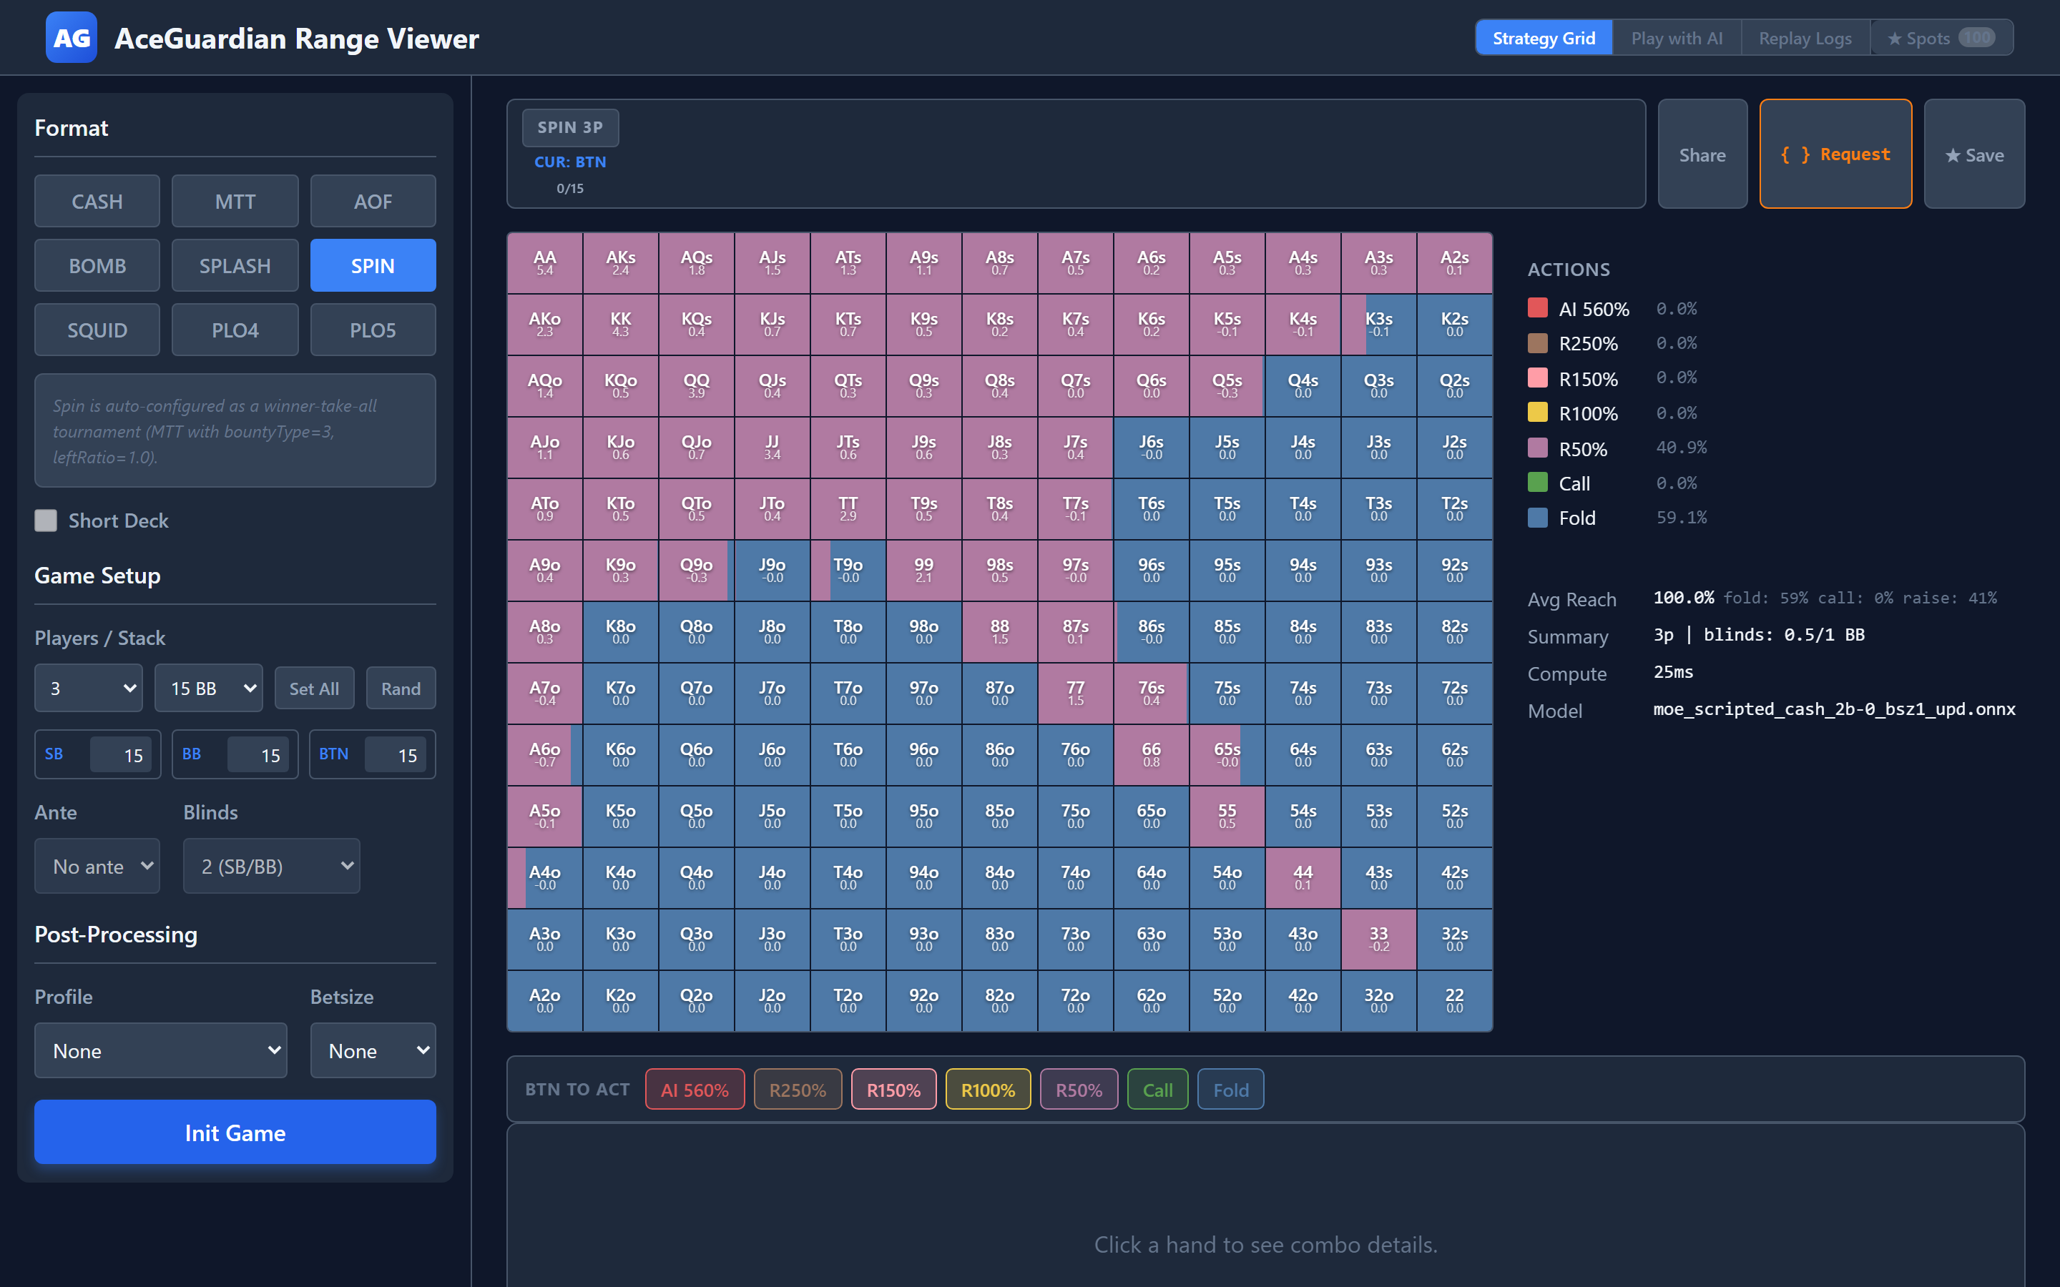The image size is (2060, 1287).
Task: Click the purple R50% legend swatch
Action: pos(1537,448)
